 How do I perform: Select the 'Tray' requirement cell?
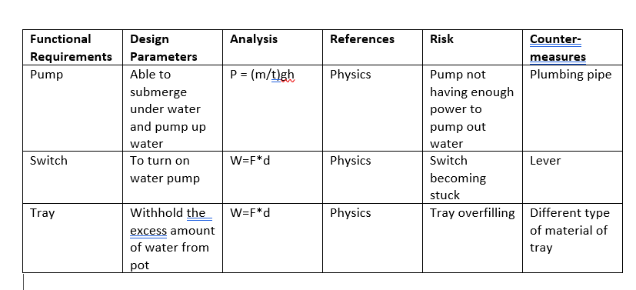(x=72, y=238)
